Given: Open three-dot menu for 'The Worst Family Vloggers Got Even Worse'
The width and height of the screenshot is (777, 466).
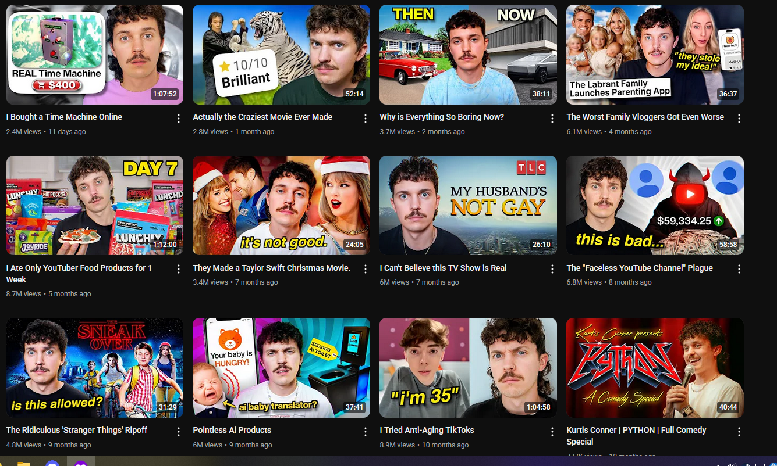Looking at the screenshot, I should tap(739, 119).
